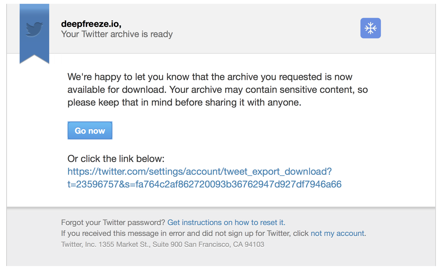441x272 pixels.
Task: Open the tweet_export_download URL link
Action: pos(199,171)
